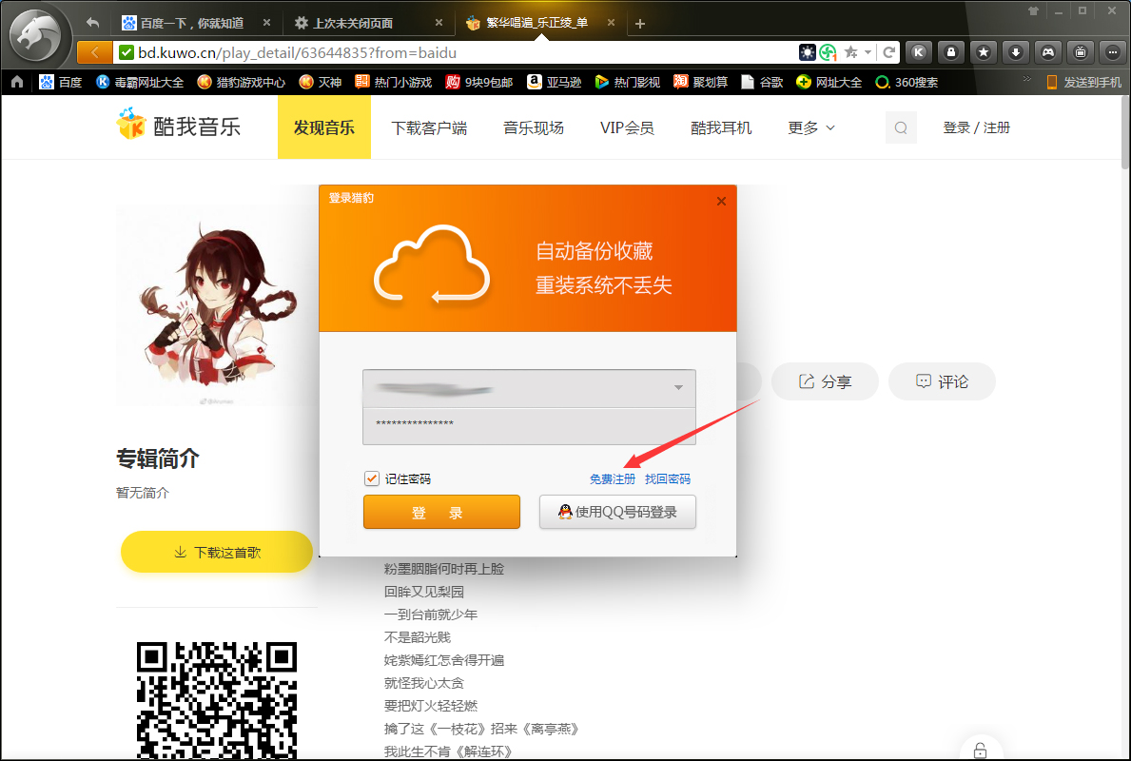Open the 谷歌 bookmark

coord(762,82)
